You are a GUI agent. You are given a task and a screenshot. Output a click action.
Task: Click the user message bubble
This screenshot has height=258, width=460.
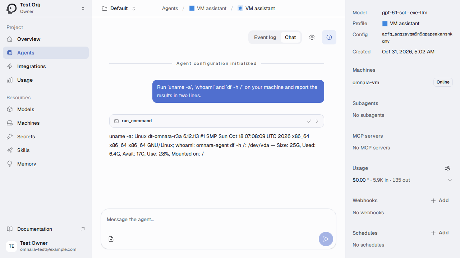click(238, 91)
